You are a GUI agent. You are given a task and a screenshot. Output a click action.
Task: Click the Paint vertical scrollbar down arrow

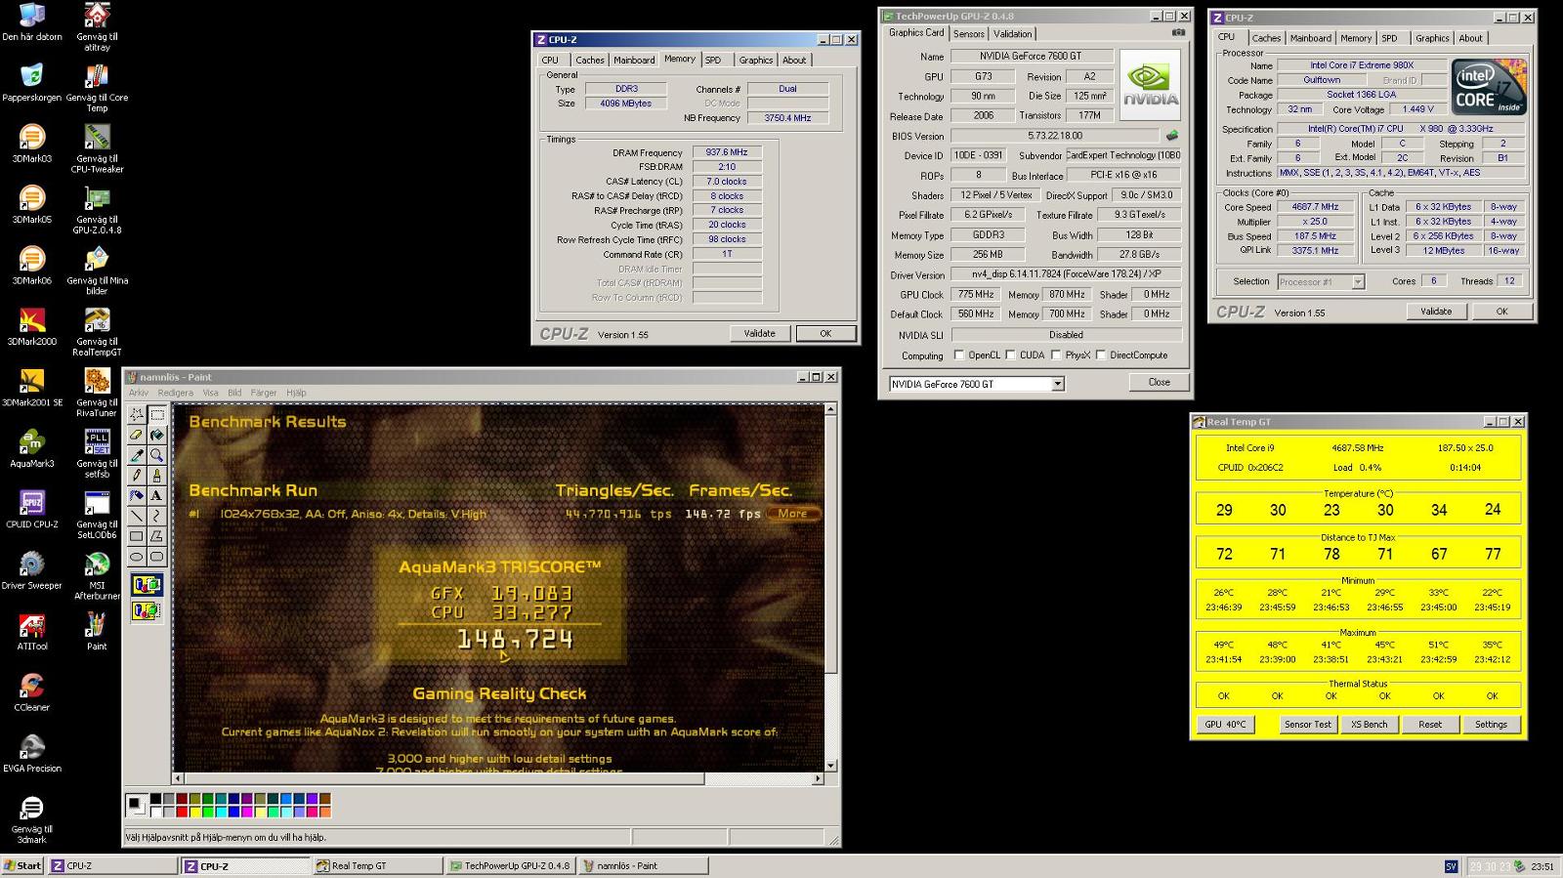pos(830,766)
